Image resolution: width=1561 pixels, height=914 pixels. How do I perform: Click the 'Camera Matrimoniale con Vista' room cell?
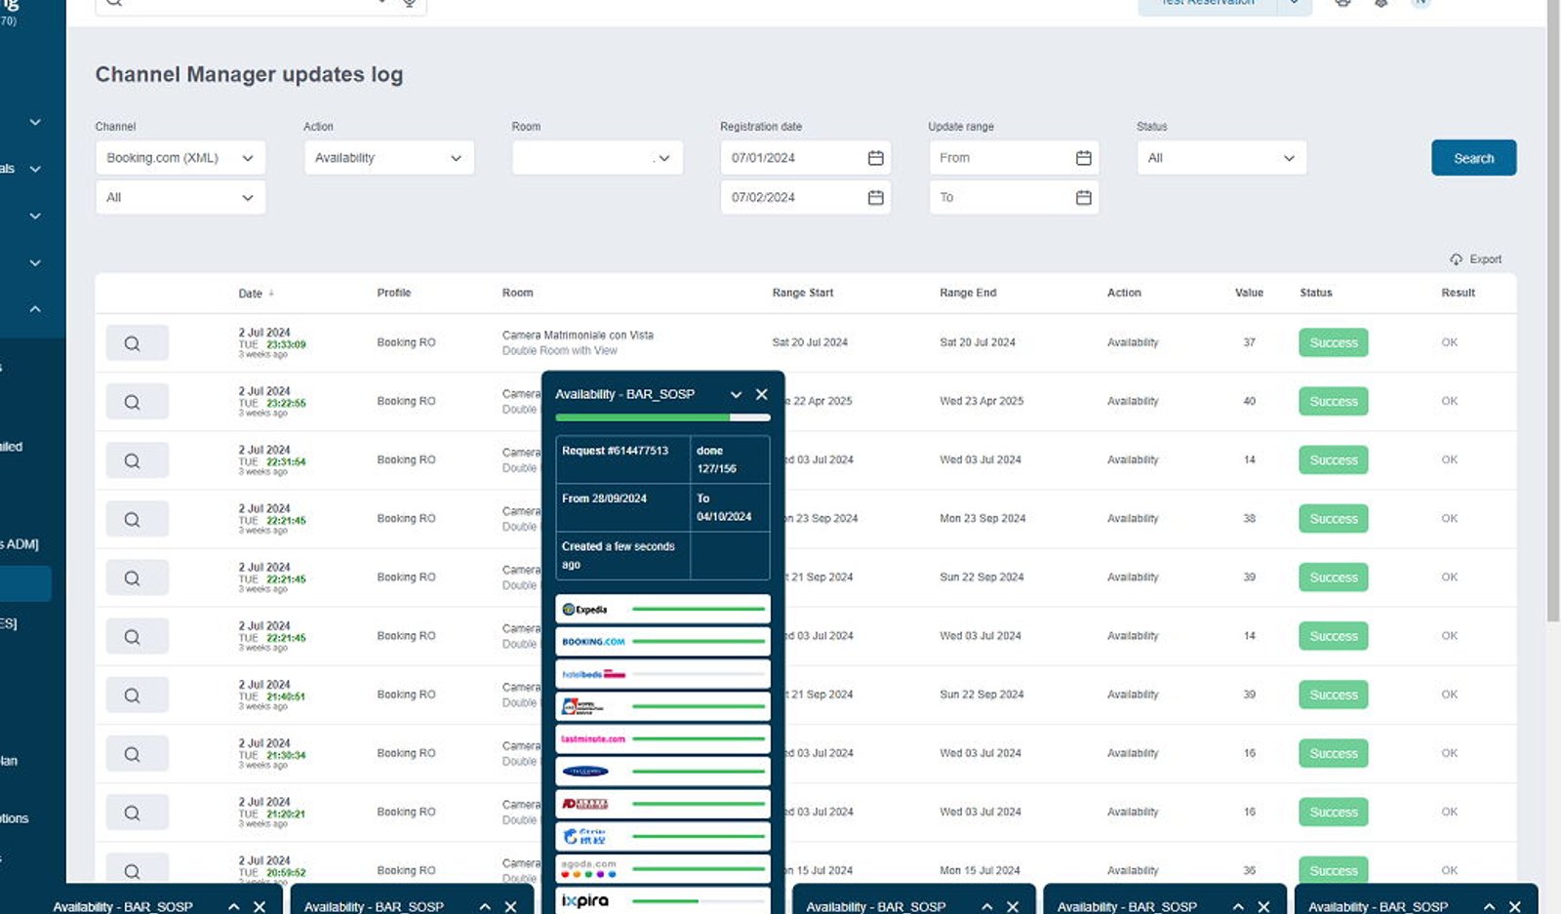pos(578,336)
